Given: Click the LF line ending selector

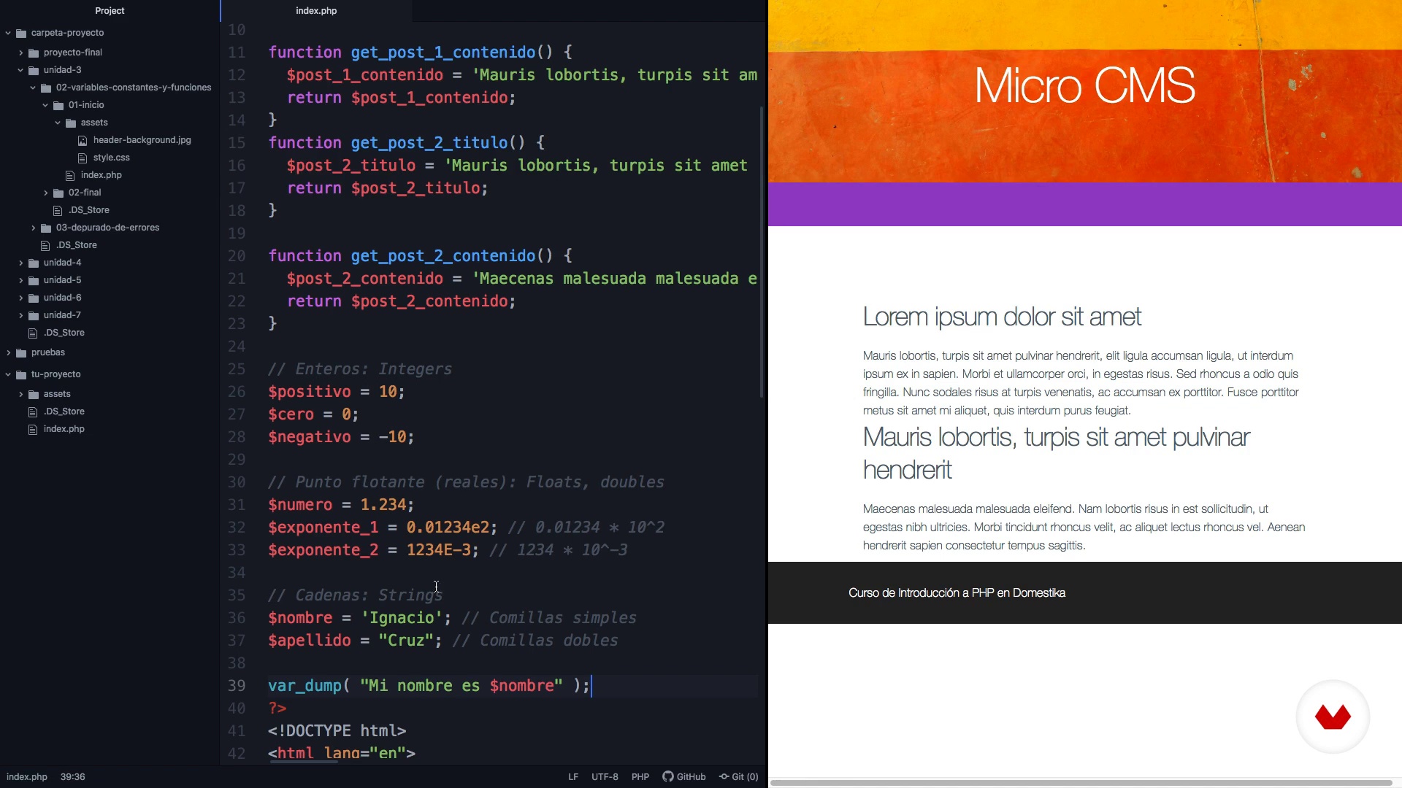Looking at the screenshot, I should [573, 777].
